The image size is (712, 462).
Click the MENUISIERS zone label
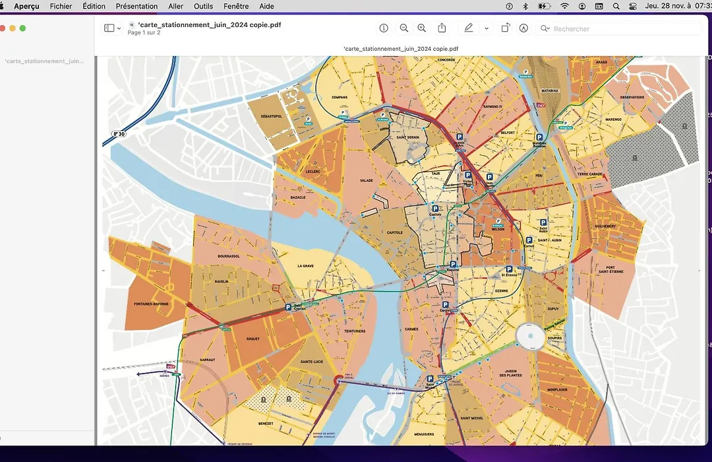tap(424, 434)
